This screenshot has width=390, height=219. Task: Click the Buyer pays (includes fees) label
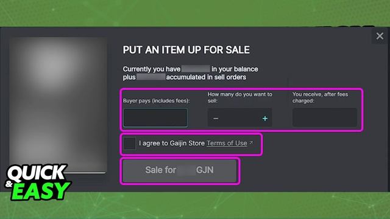coord(156,100)
